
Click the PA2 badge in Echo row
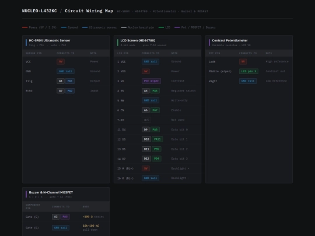click(70, 91)
